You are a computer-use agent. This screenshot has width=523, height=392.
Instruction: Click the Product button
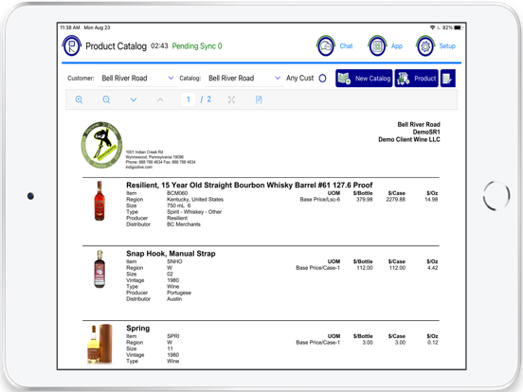416,79
